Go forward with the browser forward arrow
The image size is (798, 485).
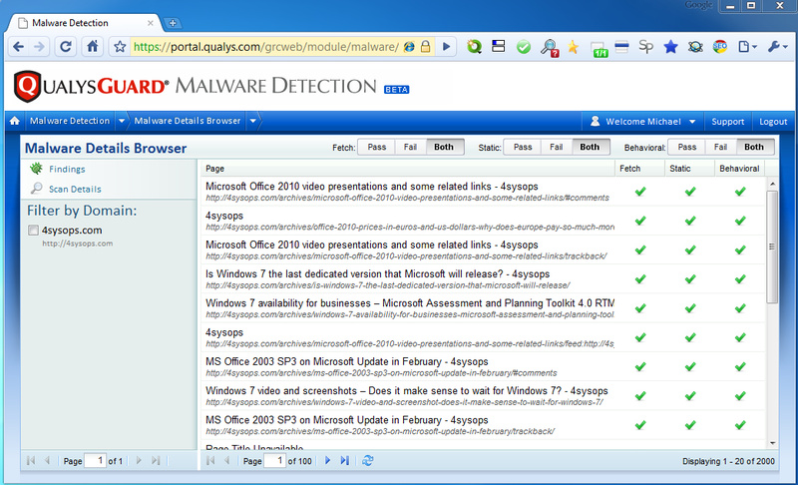point(39,47)
